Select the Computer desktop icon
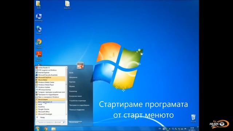Screen dimensions: 233x131 click(x=39, y=17)
